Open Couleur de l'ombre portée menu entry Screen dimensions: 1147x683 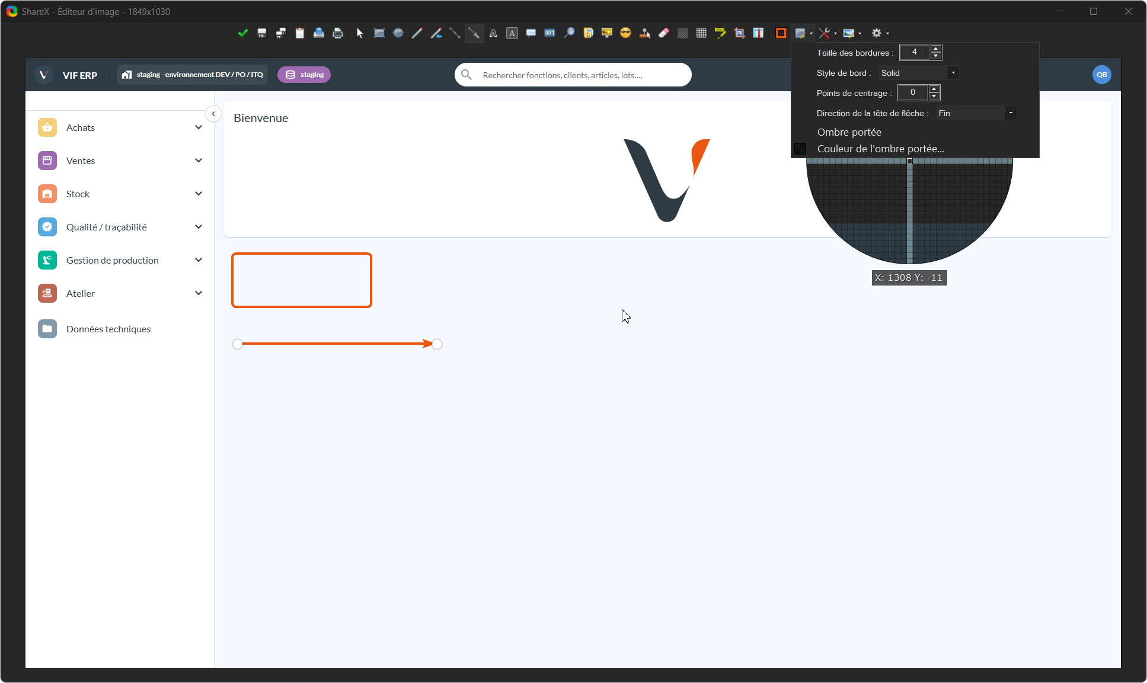click(880, 149)
